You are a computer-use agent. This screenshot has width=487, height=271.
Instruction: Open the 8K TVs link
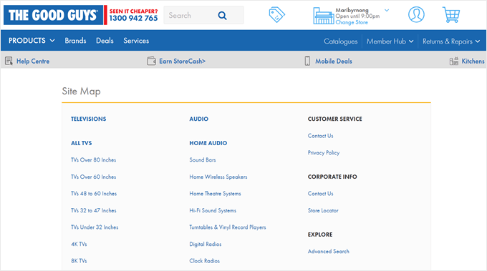(79, 261)
